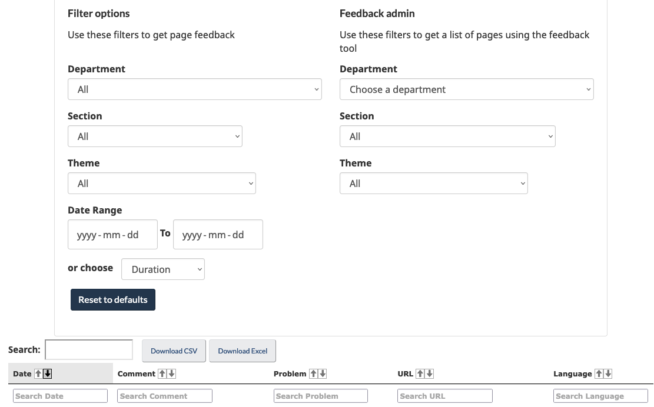Expand the Duration dropdown

pyautogui.click(x=162, y=269)
